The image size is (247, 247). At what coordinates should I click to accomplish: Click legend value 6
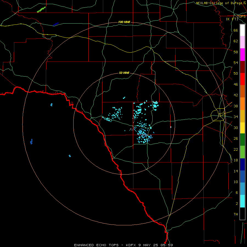[x=237, y=193]
